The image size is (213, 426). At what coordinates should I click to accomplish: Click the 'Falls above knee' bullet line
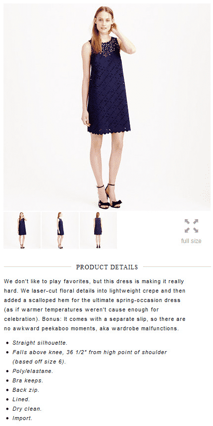90,353
